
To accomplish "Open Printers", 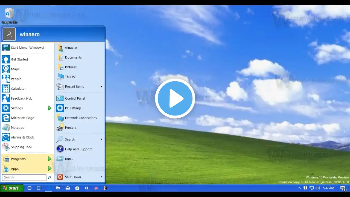I will point(80,128).
